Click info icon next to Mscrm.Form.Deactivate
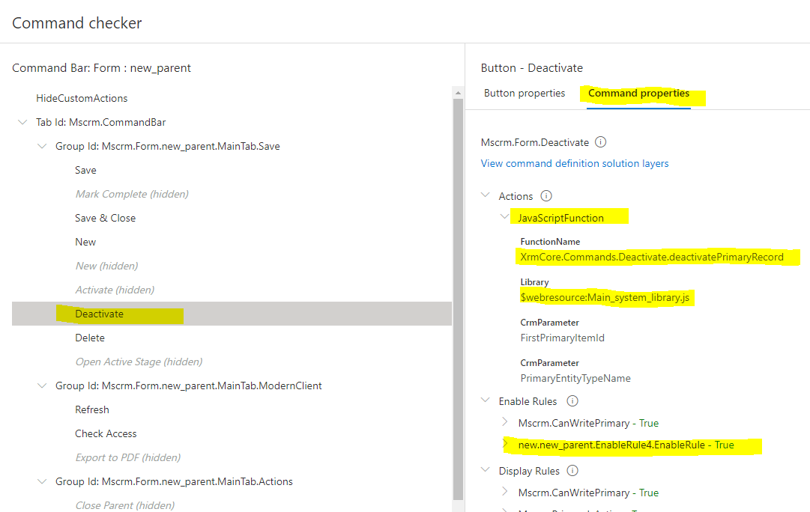 click(x=600, y=142)
